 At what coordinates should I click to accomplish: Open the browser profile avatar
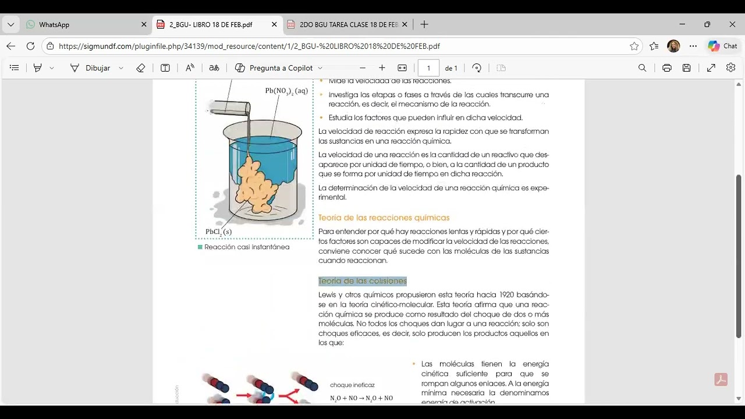click(673, 46)
